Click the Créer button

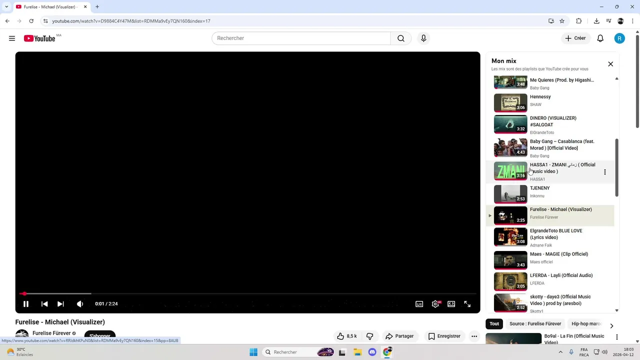(x=575, y=38)
